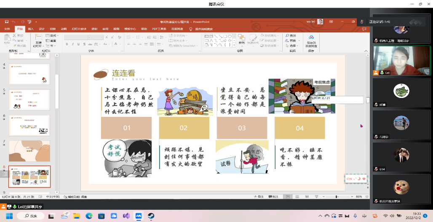Open Microsoft Edge from the taskbar
433x222 pixels.
pyautogui.click(x=88, y=216)
